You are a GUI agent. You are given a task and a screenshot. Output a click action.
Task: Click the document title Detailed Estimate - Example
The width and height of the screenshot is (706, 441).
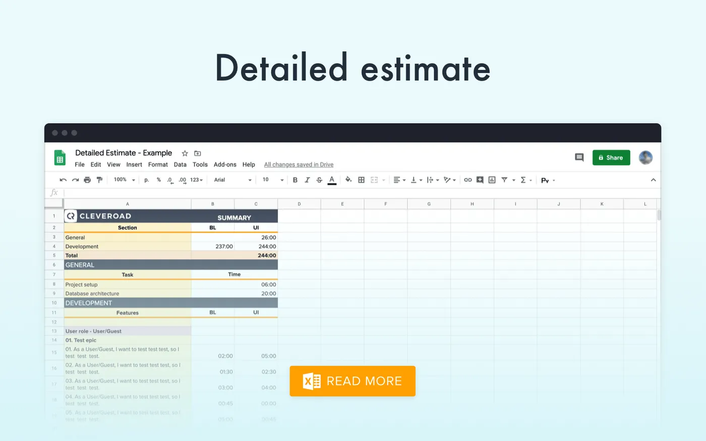click(124, 153)
